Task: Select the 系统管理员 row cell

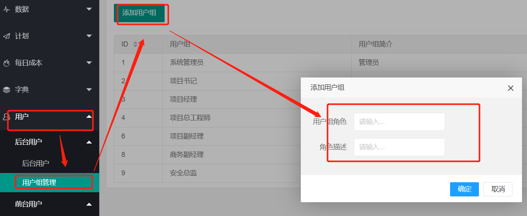Action: click(x=257, y=63)
